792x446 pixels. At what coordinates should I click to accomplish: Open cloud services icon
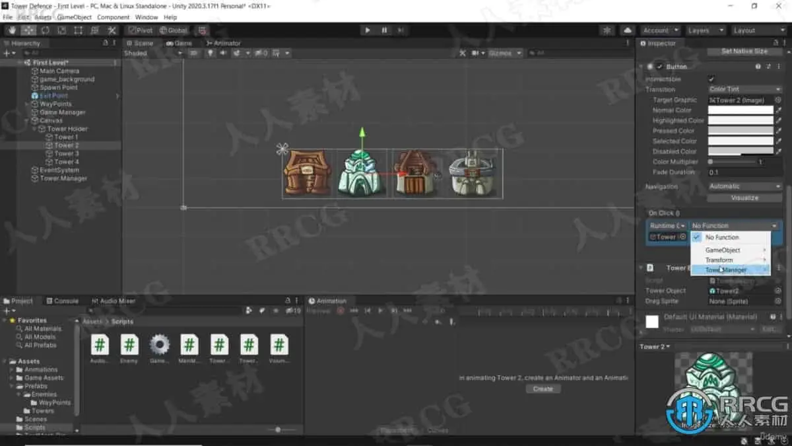pyautogui.click(x=627, y=30)
